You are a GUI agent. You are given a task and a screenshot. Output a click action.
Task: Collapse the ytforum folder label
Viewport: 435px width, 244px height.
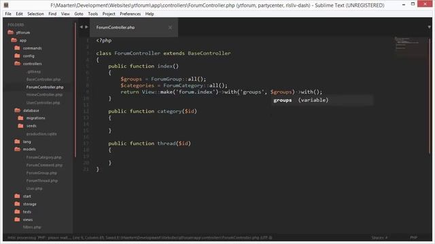pos(22,33)
